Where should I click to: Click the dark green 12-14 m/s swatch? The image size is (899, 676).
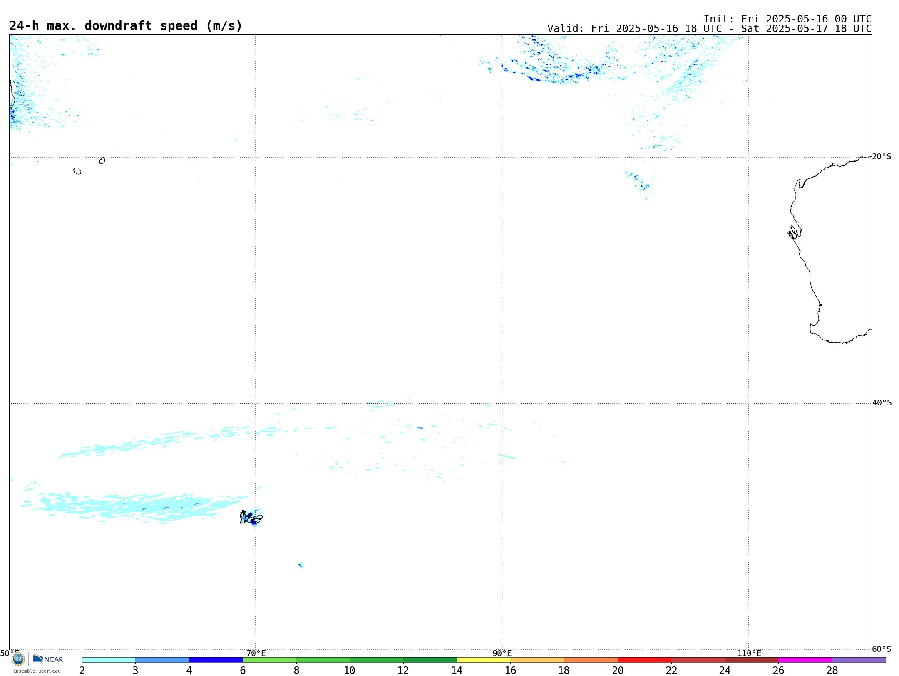[430, 660]
